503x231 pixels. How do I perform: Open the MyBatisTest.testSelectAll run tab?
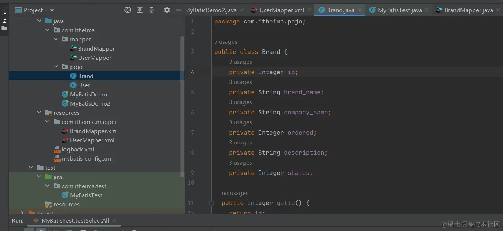click(75, 221)
